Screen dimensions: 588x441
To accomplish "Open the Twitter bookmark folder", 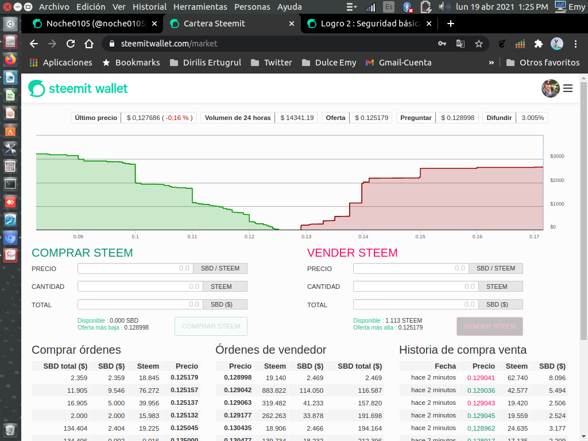I will [x=271, y=63].
